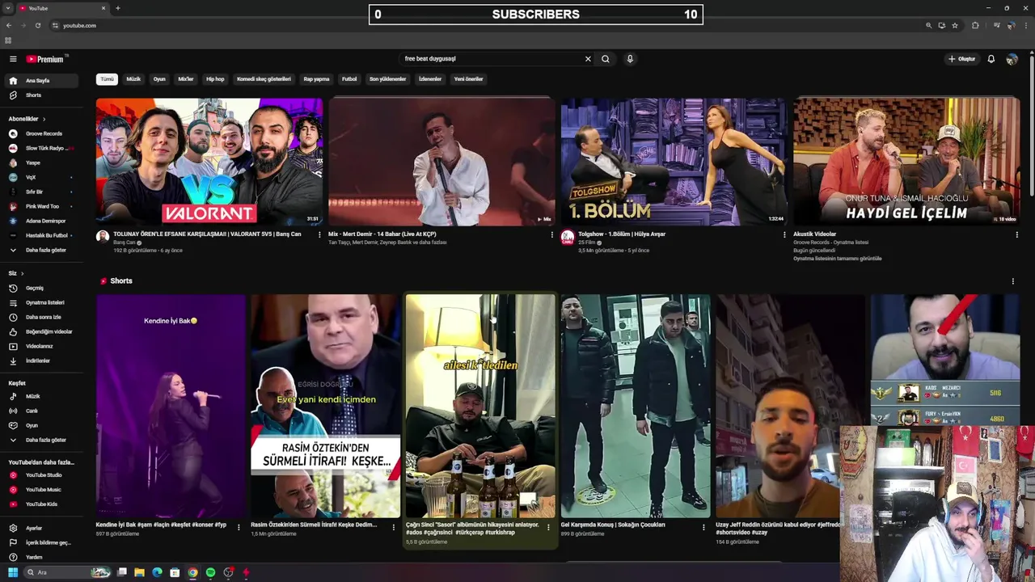The width and height of the screenshot is (1035, 582).
Task: Select the Oyun filter chip
Action: pos(159,79)
